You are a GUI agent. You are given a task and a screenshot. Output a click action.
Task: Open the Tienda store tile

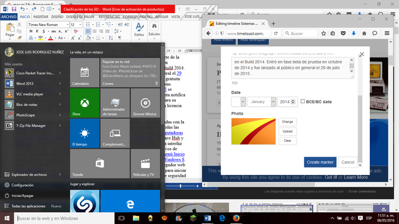[100, 164]
